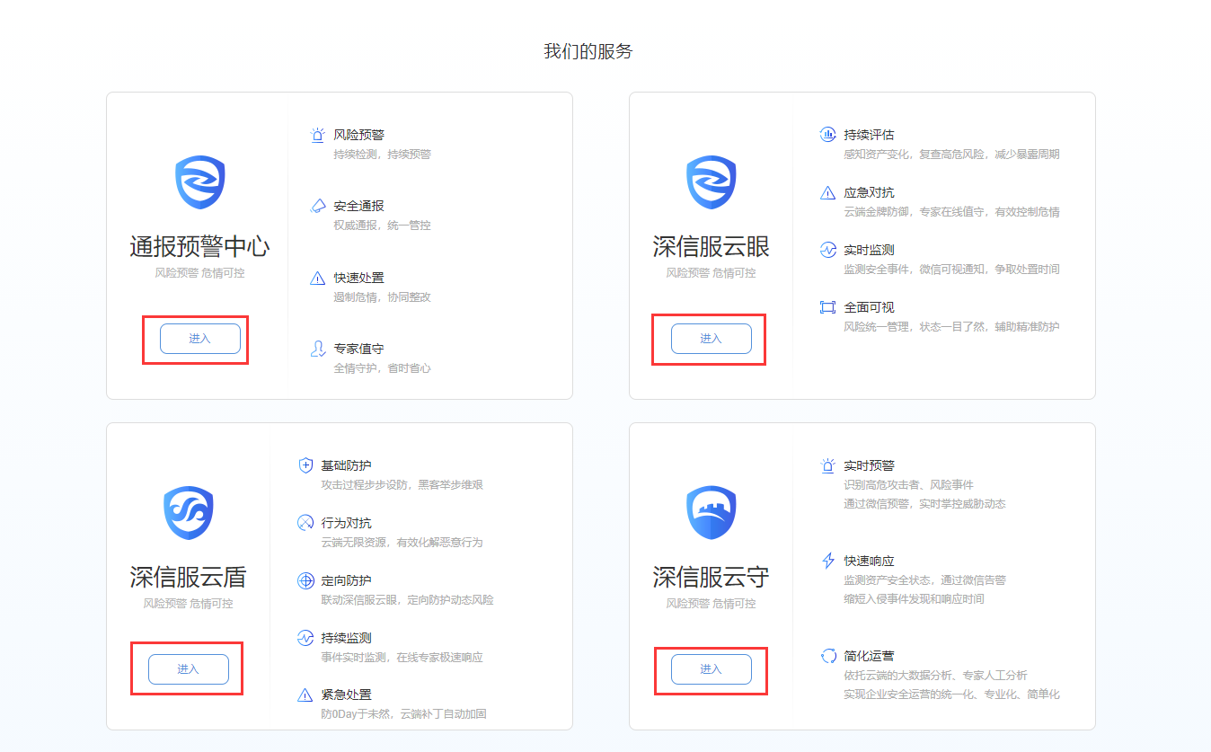
Task: Click description 风险统一管理，状态一目了然
Action: pyautogui.click(x=951, y=327)
